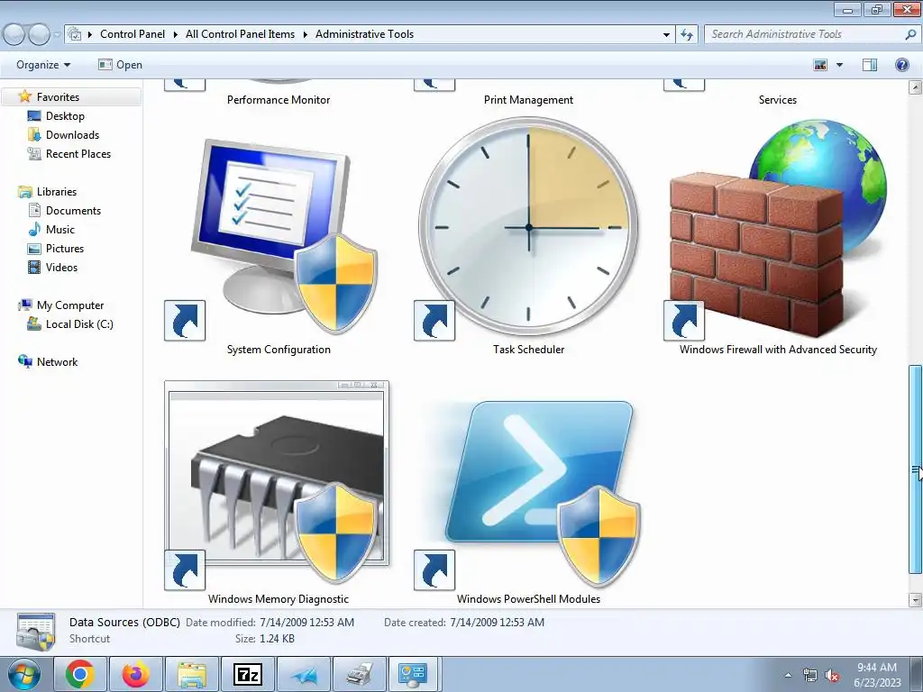Go to Control Panel breadcrumb
The height and width of the screenshot is (692, 923).
(x=133, y=34)
